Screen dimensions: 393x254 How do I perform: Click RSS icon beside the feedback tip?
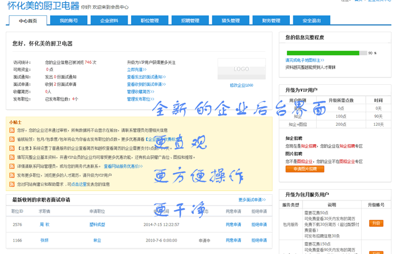pos(12,185)
